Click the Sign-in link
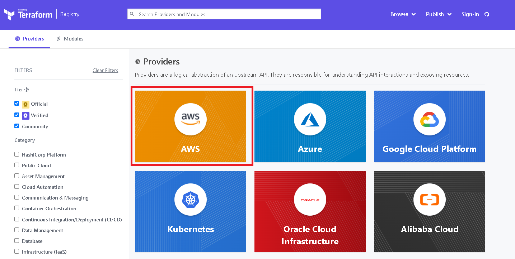The height and width of the screenshot is (259, 515). point(470,14)
